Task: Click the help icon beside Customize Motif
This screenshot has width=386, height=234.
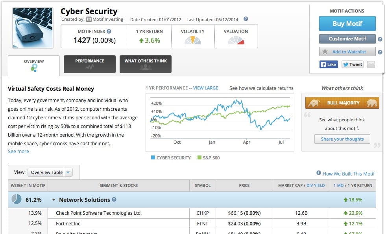Action: point(380,39)
